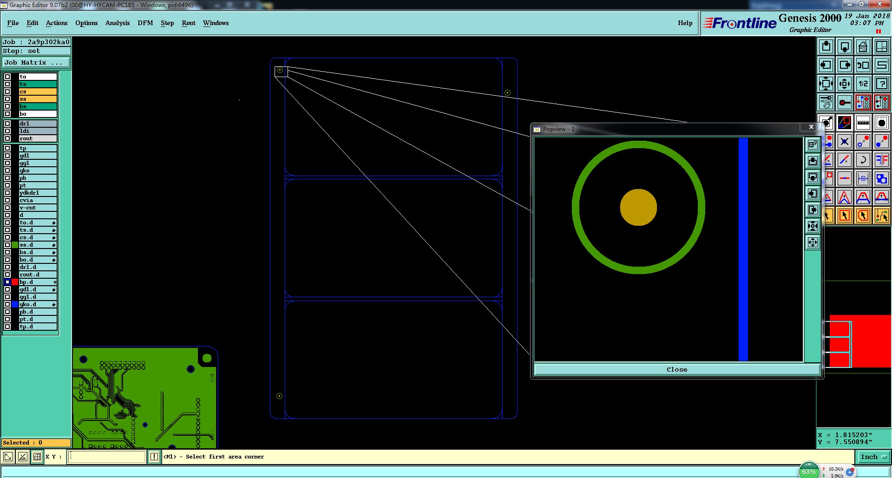
Task: Click the green color swatch beside ss.d
Action: [15, 245]
